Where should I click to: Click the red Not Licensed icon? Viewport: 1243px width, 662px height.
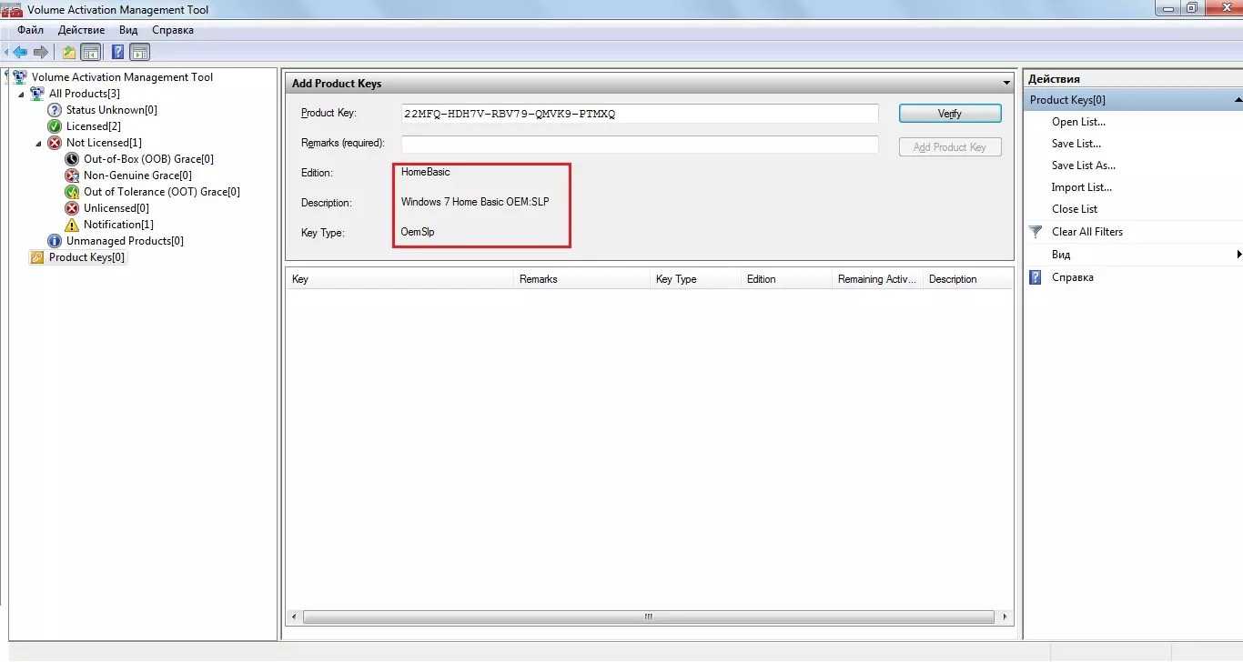(x=55, y=143)
